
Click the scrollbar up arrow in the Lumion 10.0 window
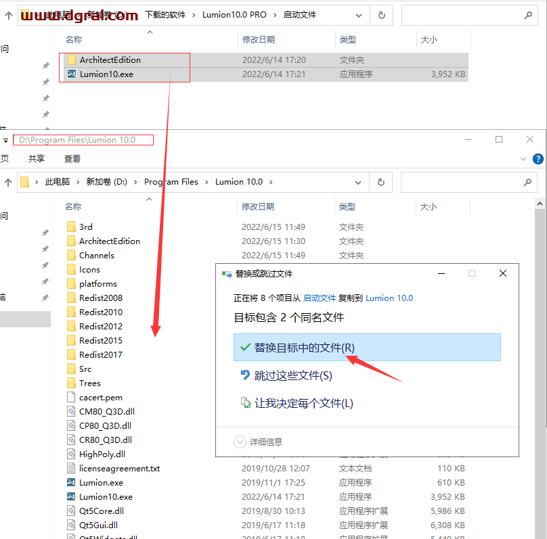coord(540,204)
